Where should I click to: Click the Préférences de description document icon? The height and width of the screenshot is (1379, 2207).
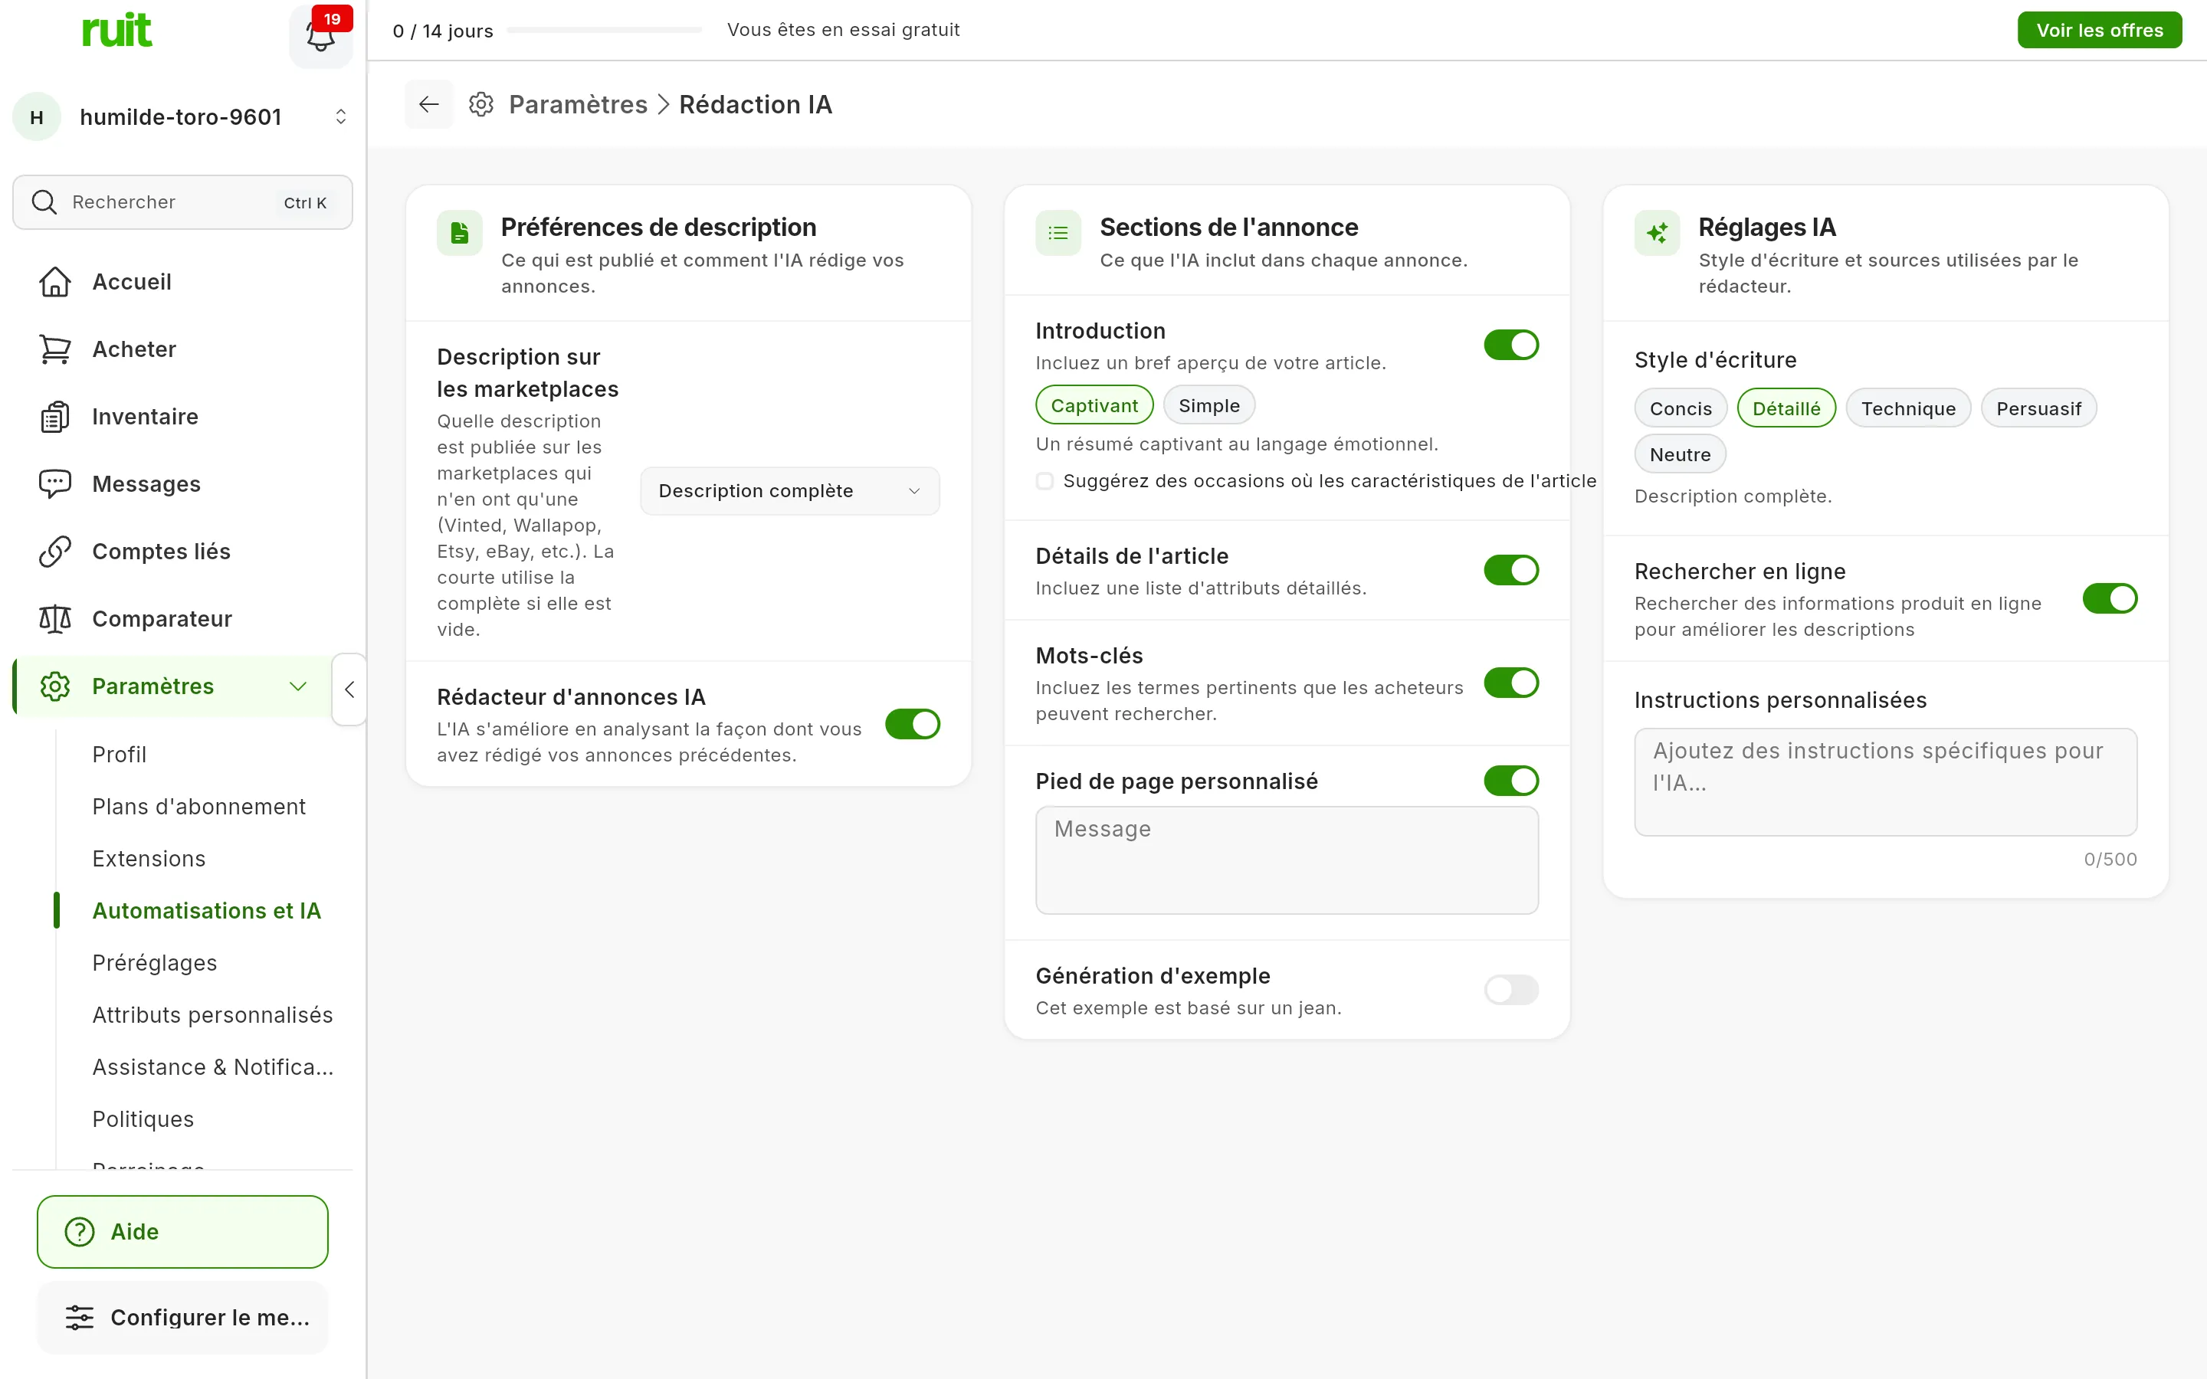click(460, 234)
